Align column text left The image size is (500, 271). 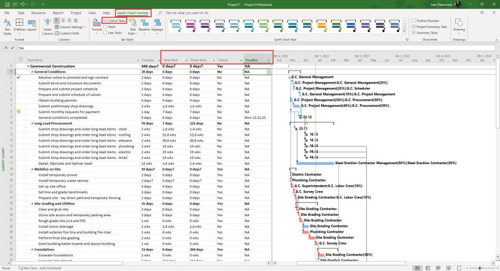pyautogui.click(x=57, y=21)
